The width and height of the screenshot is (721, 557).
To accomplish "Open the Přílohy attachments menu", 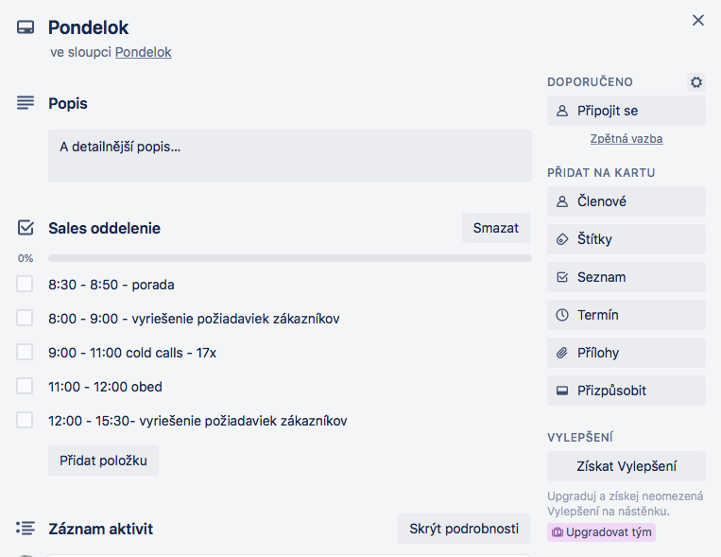I will [x=627, y=353].
